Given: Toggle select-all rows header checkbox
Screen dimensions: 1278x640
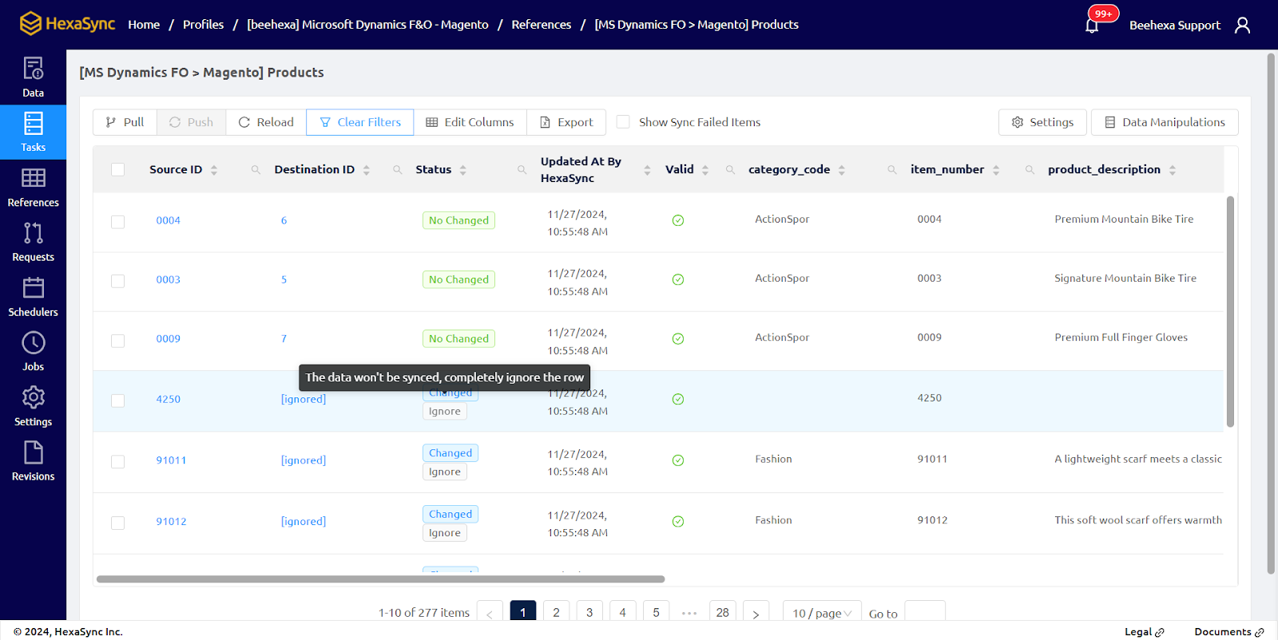Looking at the screenshot, I should click(x=117, y=170).
